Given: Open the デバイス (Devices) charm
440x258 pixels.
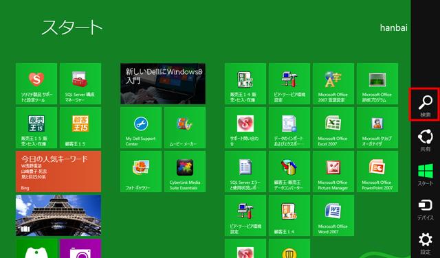Looking at the screenshot, I should [426, 209].
